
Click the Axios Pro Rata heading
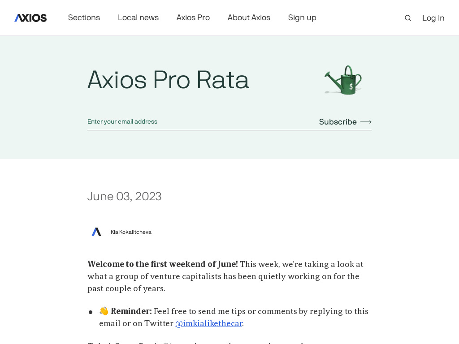pyautogui.click(x=168, y=80)
